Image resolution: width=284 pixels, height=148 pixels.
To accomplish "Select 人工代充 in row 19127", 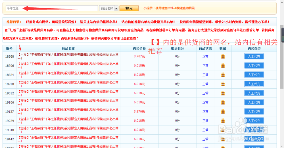I will 254,111.
